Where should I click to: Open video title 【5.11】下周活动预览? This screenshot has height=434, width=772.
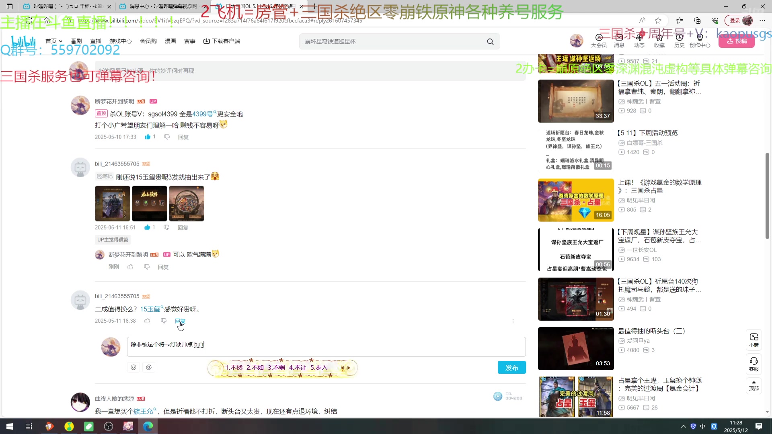pos(648,133)
